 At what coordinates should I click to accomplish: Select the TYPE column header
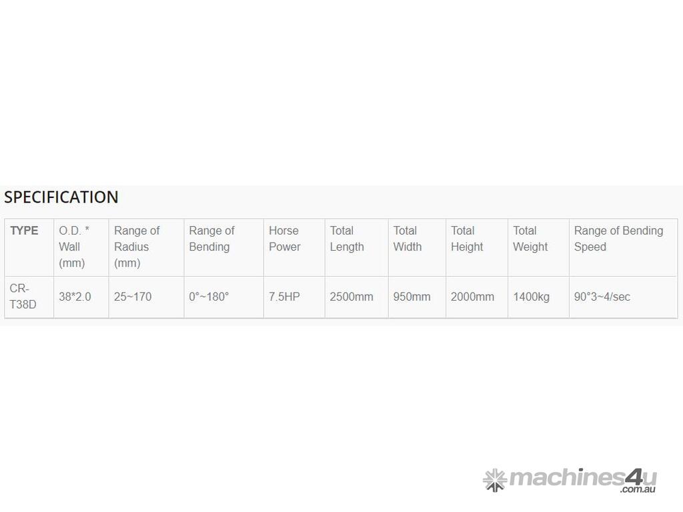[x=24, y=231]
